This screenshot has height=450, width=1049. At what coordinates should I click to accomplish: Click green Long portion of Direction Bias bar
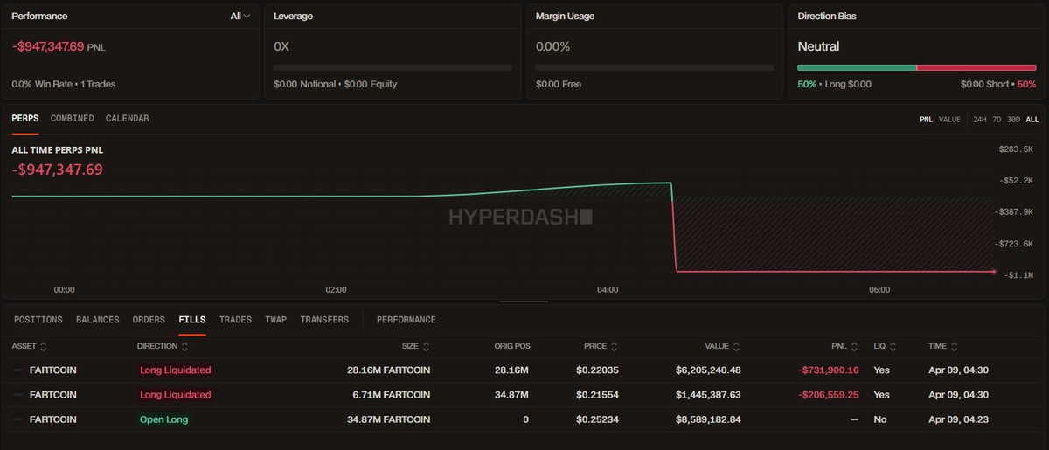[857, 67]
